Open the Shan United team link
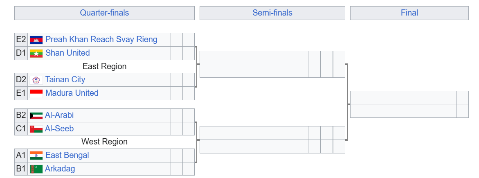The image size is (479, 178). click(67, 53)
